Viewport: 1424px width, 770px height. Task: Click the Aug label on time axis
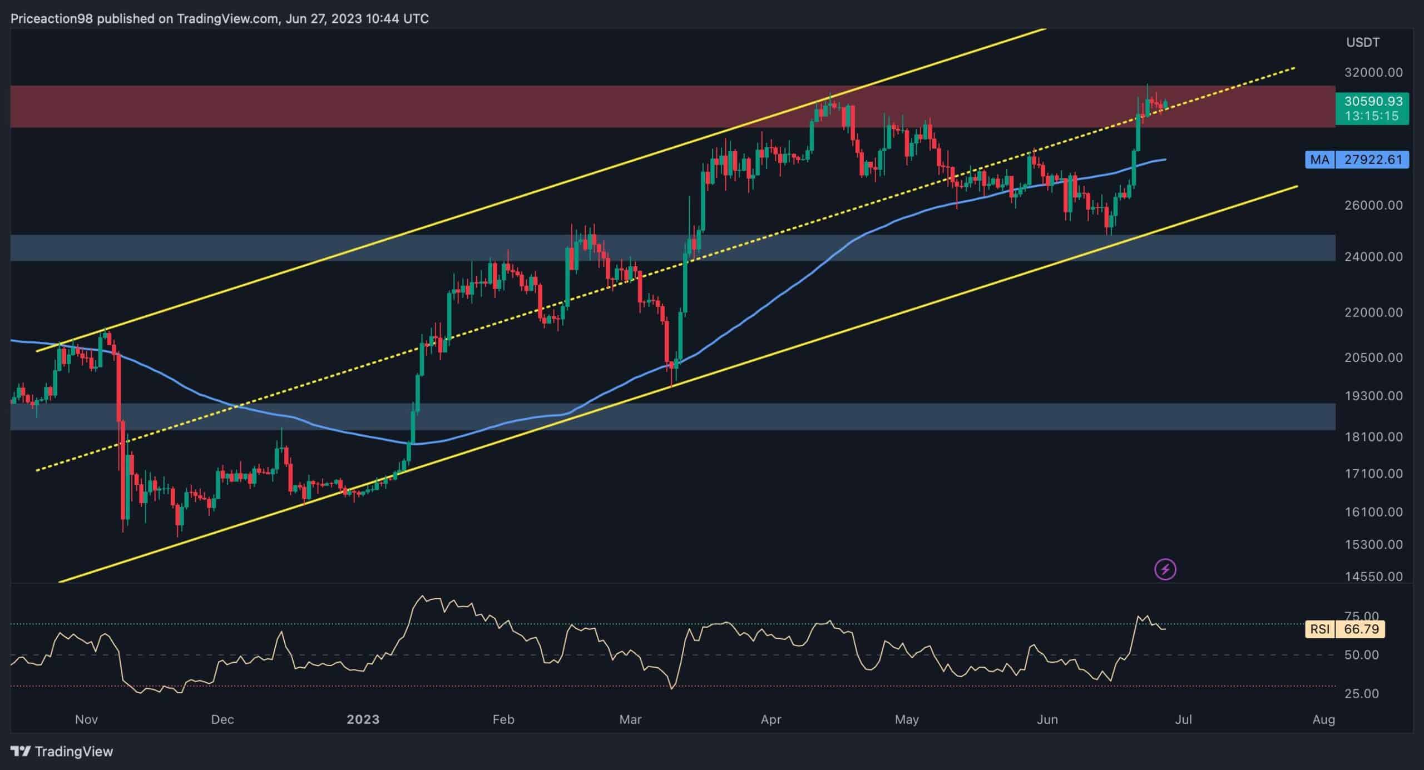(1323, 719)
